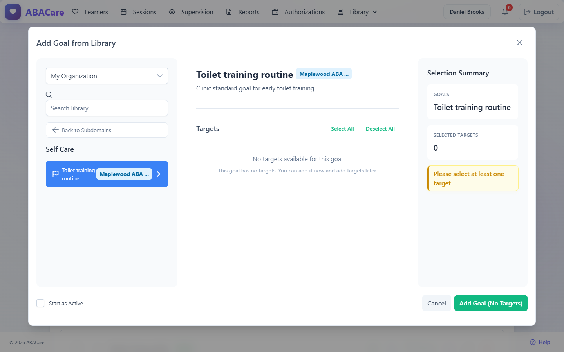Click 'No targets available for this goal' text
Screen dimensions: 564x352
click(x=298, y=159)
